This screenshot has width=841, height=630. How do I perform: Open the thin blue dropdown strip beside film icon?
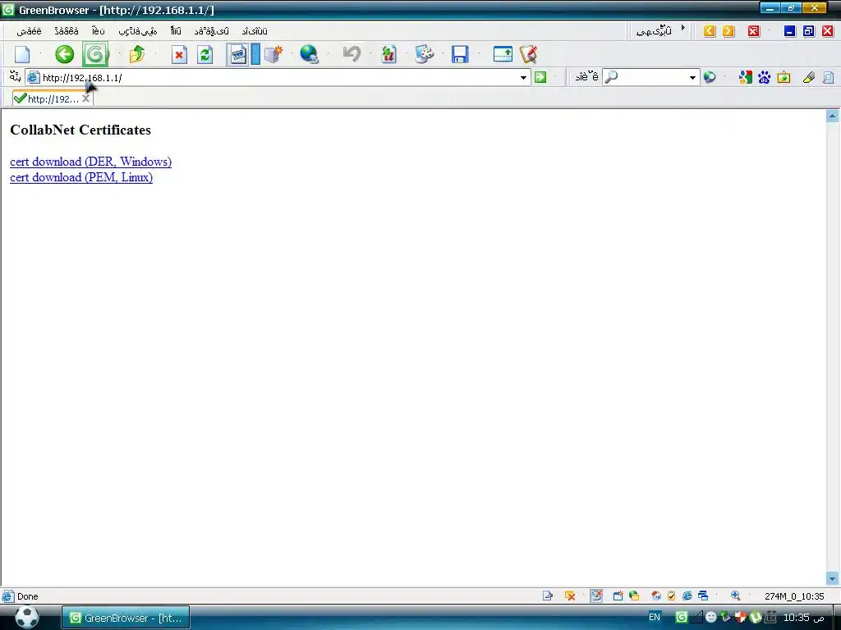click(256, 54)
